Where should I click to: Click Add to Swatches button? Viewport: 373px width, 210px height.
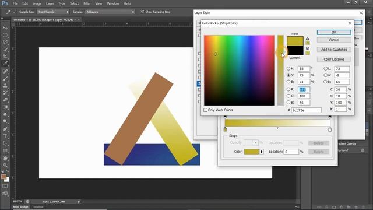334,50
